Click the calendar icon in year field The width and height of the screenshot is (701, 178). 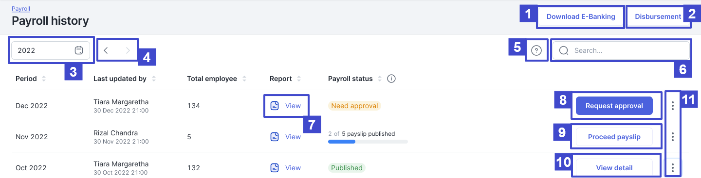79,50
